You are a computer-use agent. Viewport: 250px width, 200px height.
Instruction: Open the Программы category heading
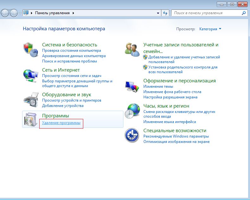55,116
